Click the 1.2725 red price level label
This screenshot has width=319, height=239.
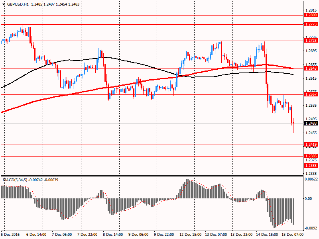(311, 41)
